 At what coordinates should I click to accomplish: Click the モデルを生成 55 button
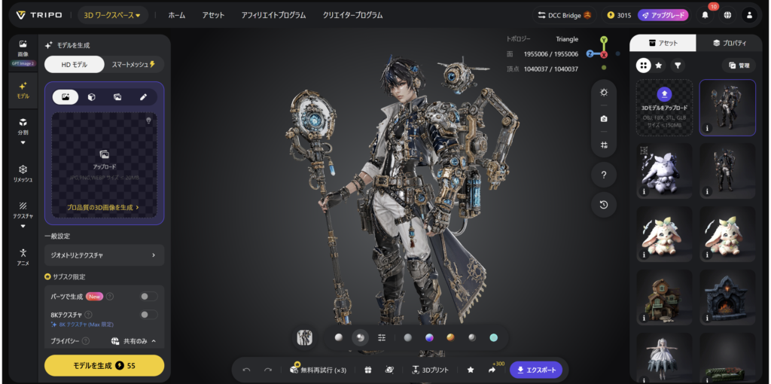coord(104,366)
